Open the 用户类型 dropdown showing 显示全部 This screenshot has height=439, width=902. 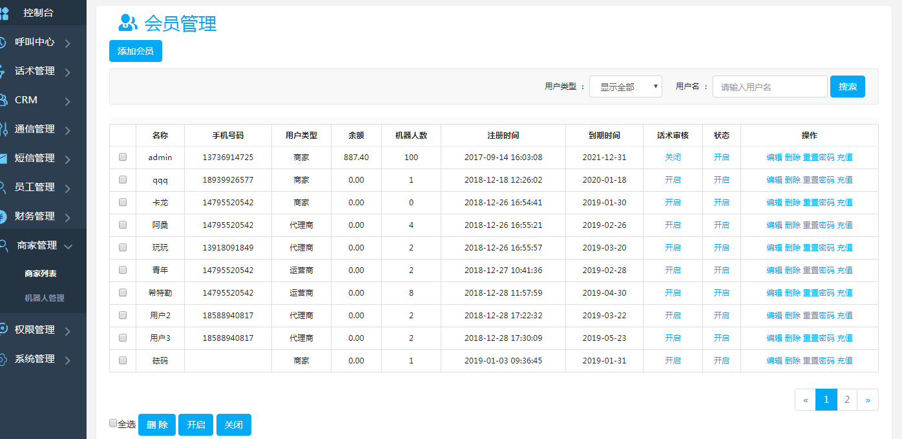625,87
